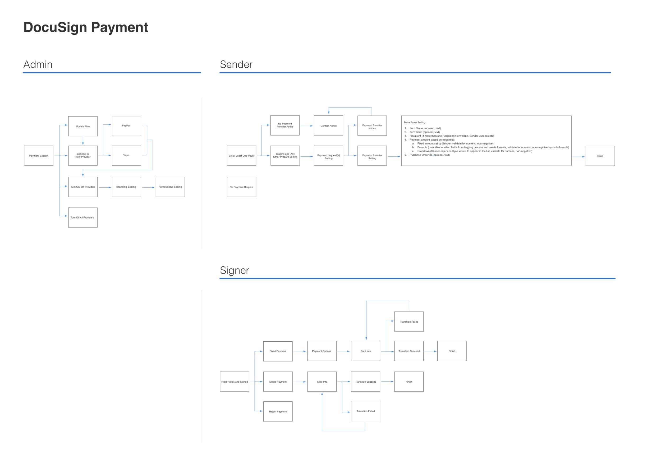
Task: Select 'Fixed amount set by Sender' line
Action: coord(456,143)
